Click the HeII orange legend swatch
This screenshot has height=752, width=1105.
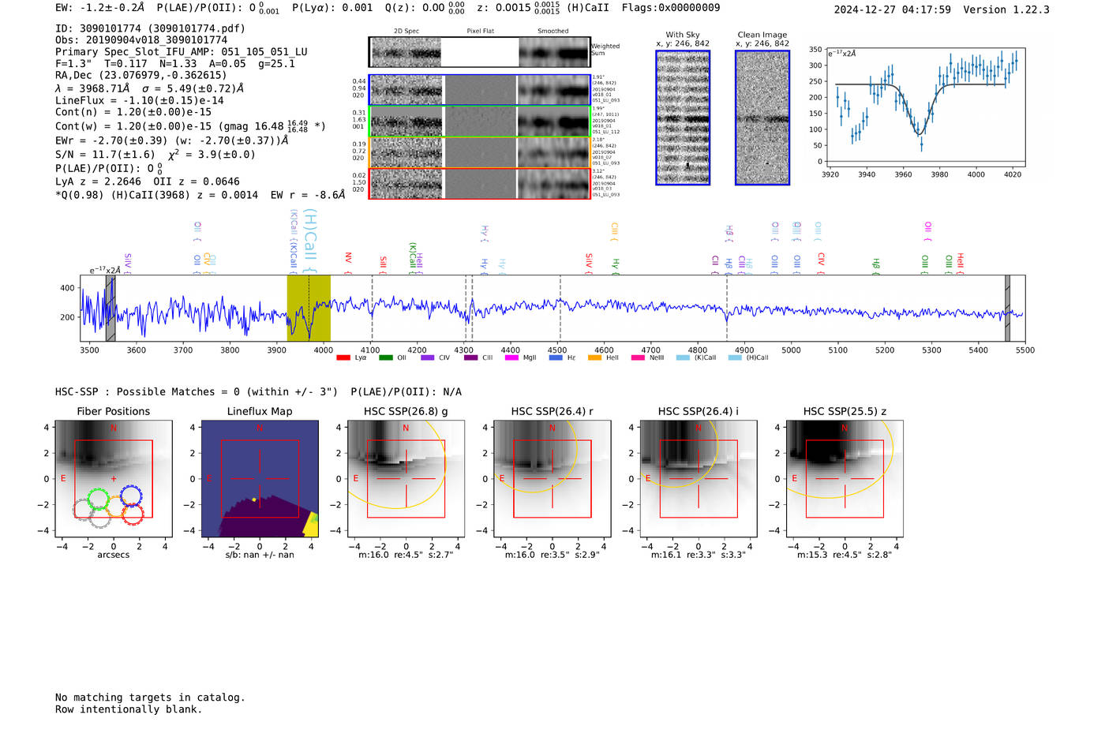(595, 357)
